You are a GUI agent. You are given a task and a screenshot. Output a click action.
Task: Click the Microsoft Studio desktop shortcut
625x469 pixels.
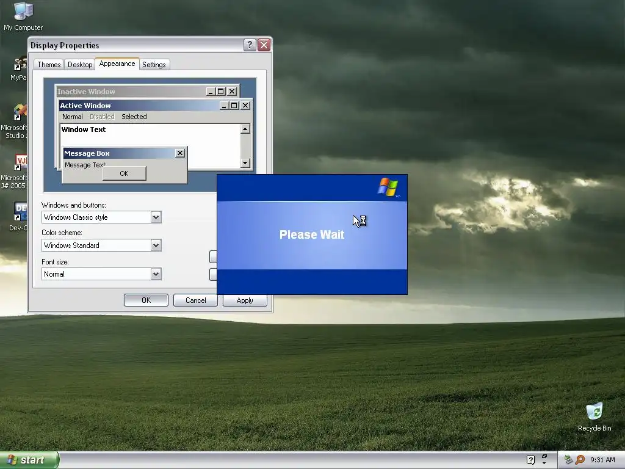pyautogui.click(x=15, y=122)
